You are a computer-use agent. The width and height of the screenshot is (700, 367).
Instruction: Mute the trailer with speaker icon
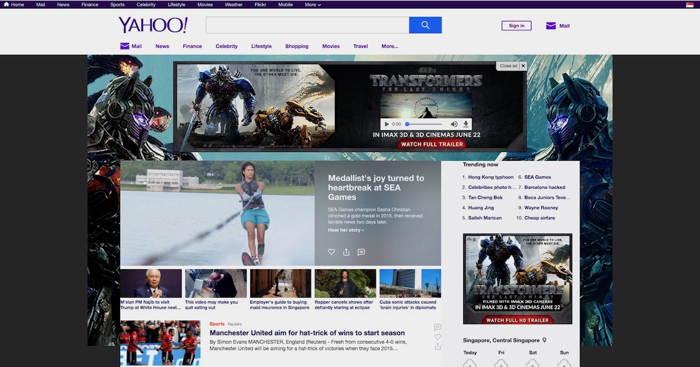(x=454, y=124)
